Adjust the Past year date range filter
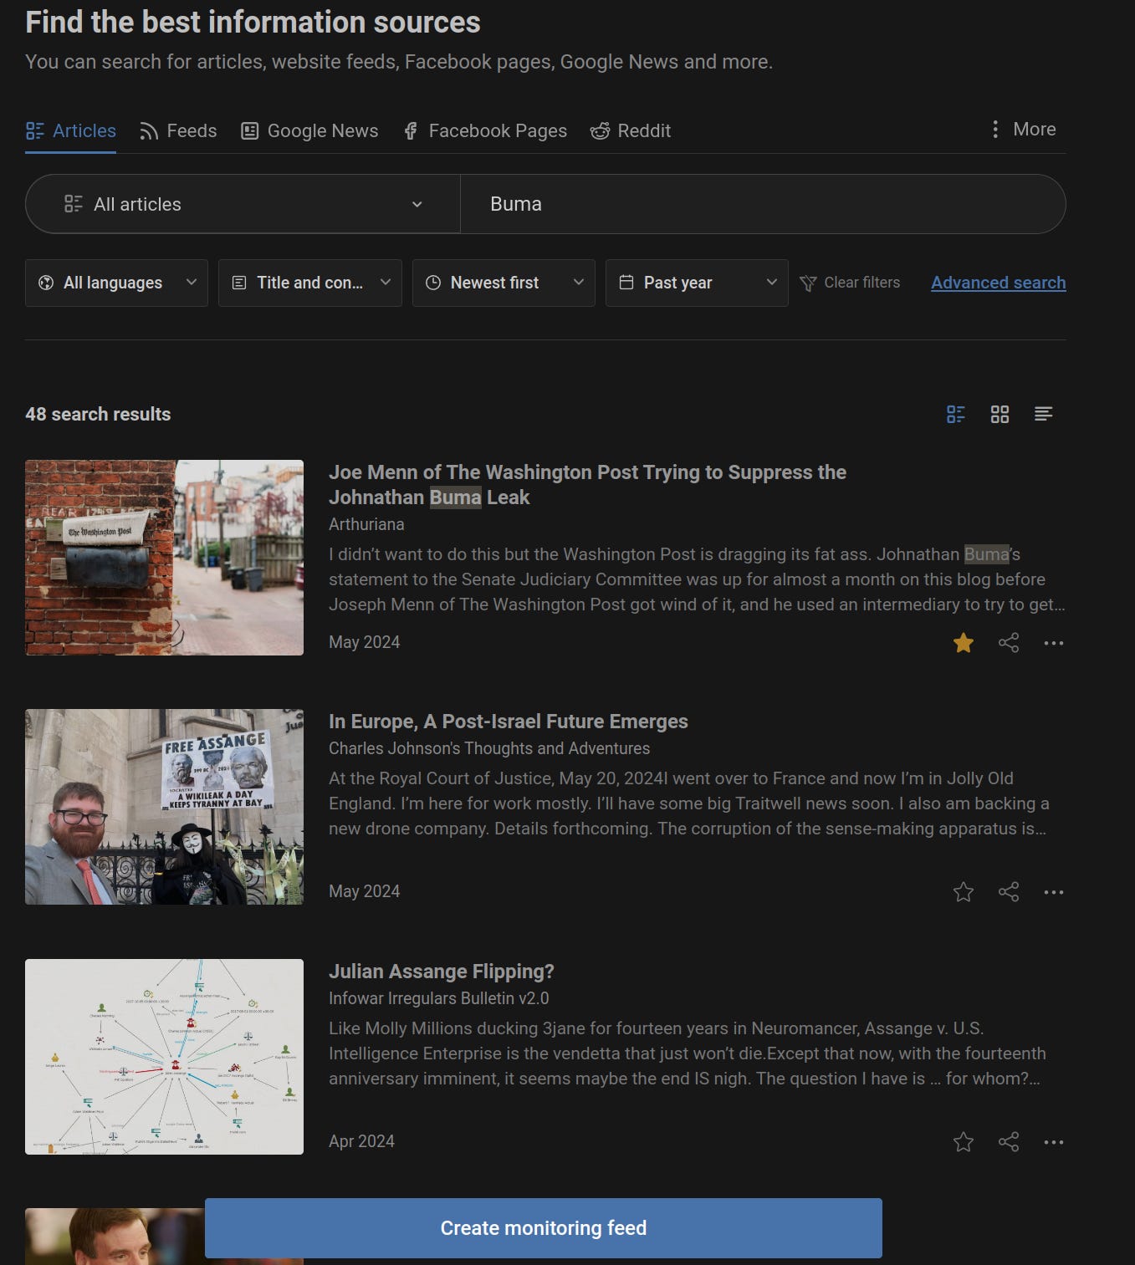The image size is (1135, 1265). click(697, 283)
